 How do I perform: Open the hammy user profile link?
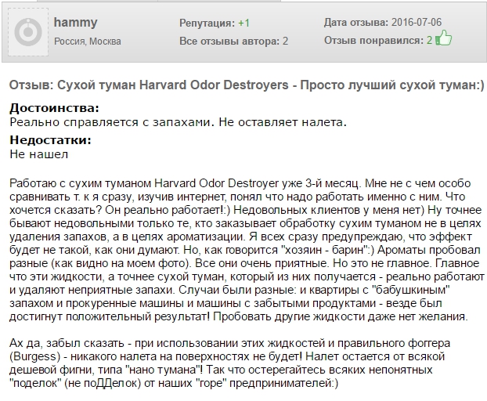(x=75, y=23)
